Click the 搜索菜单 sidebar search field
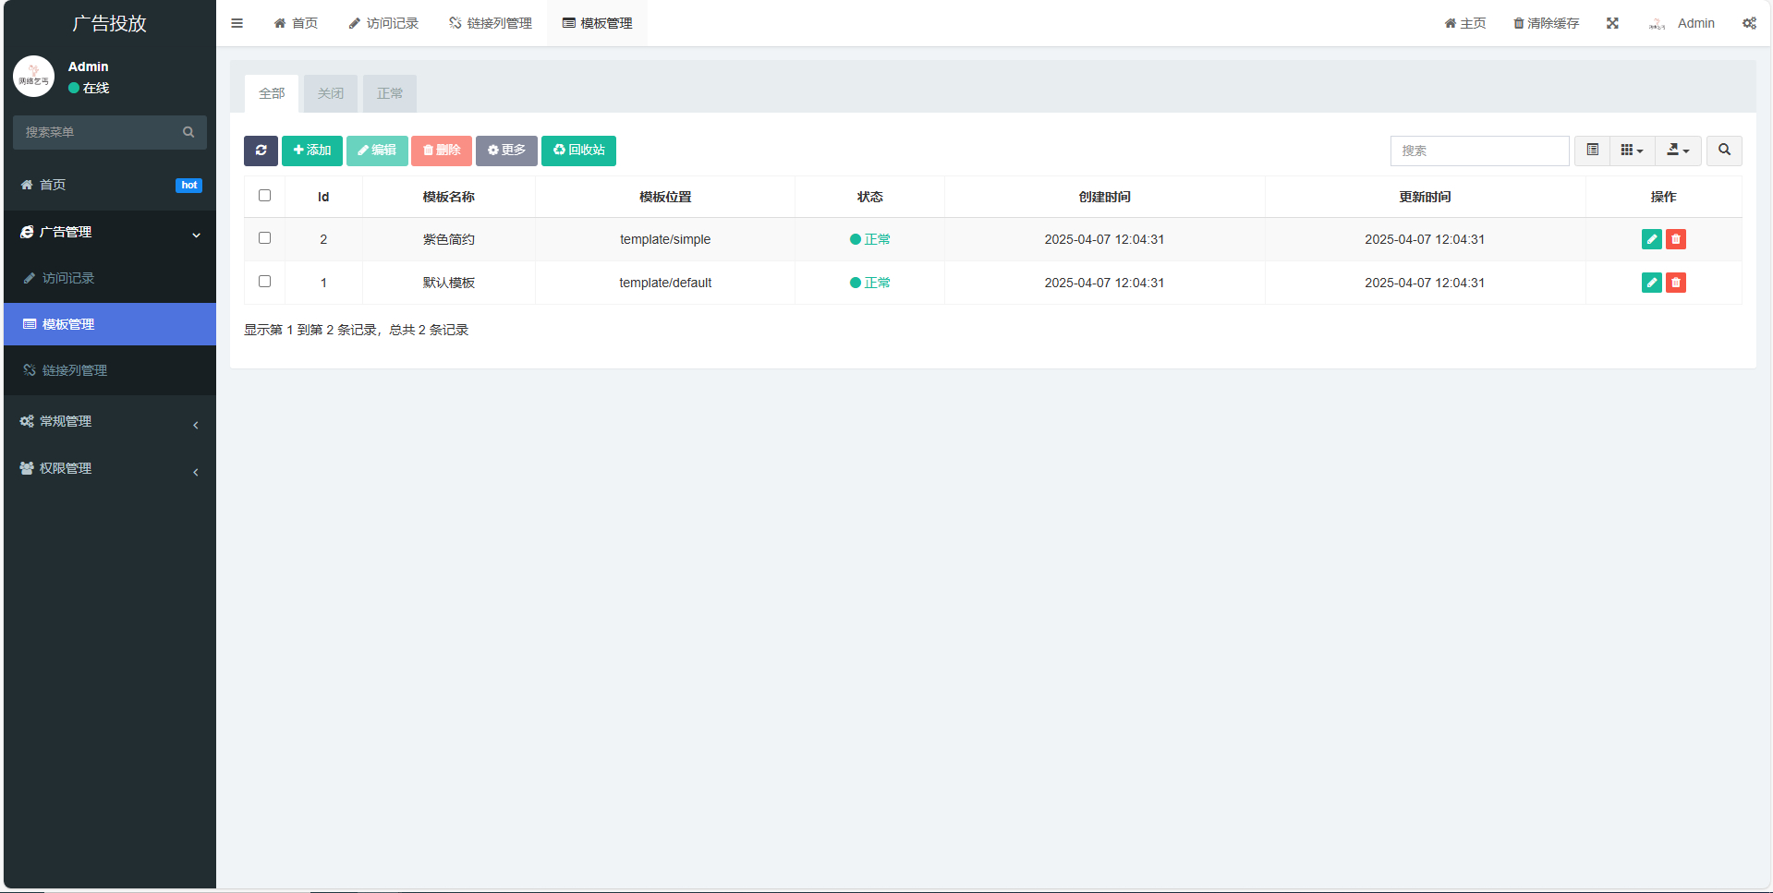 point(100,133)
